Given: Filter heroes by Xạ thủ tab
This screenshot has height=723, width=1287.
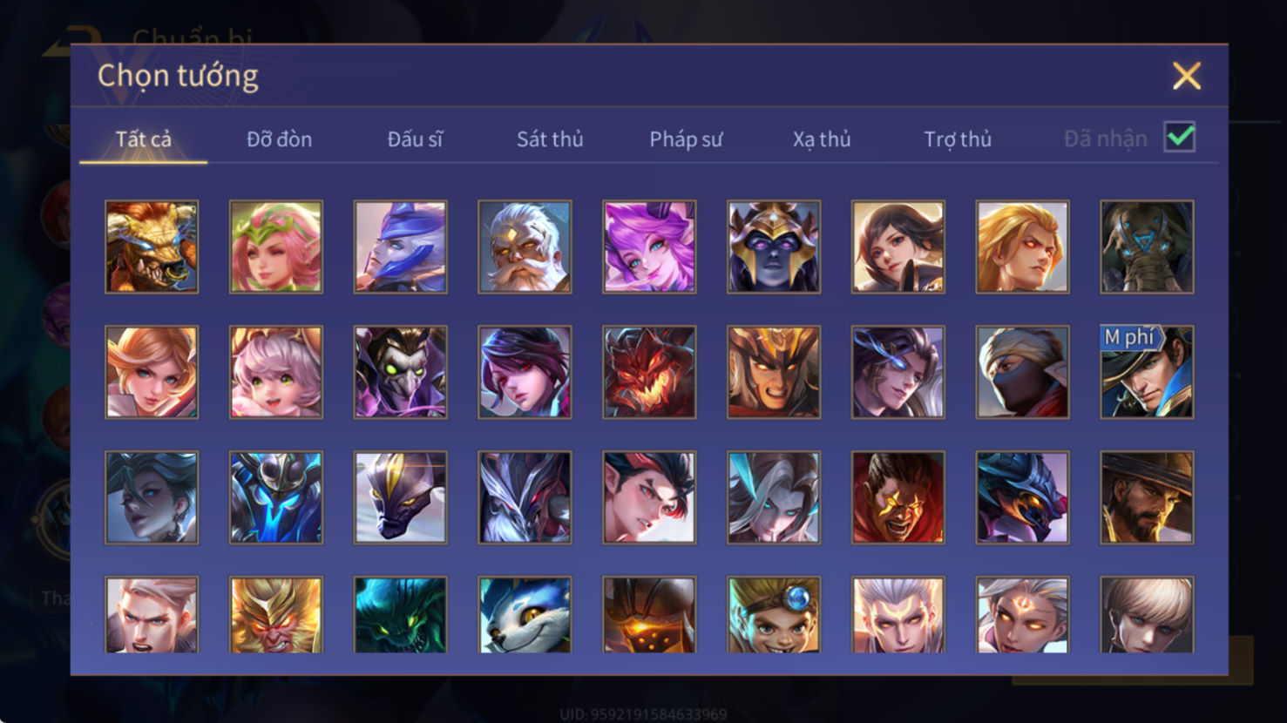Looking at the screenshot, I should point(822,139).
